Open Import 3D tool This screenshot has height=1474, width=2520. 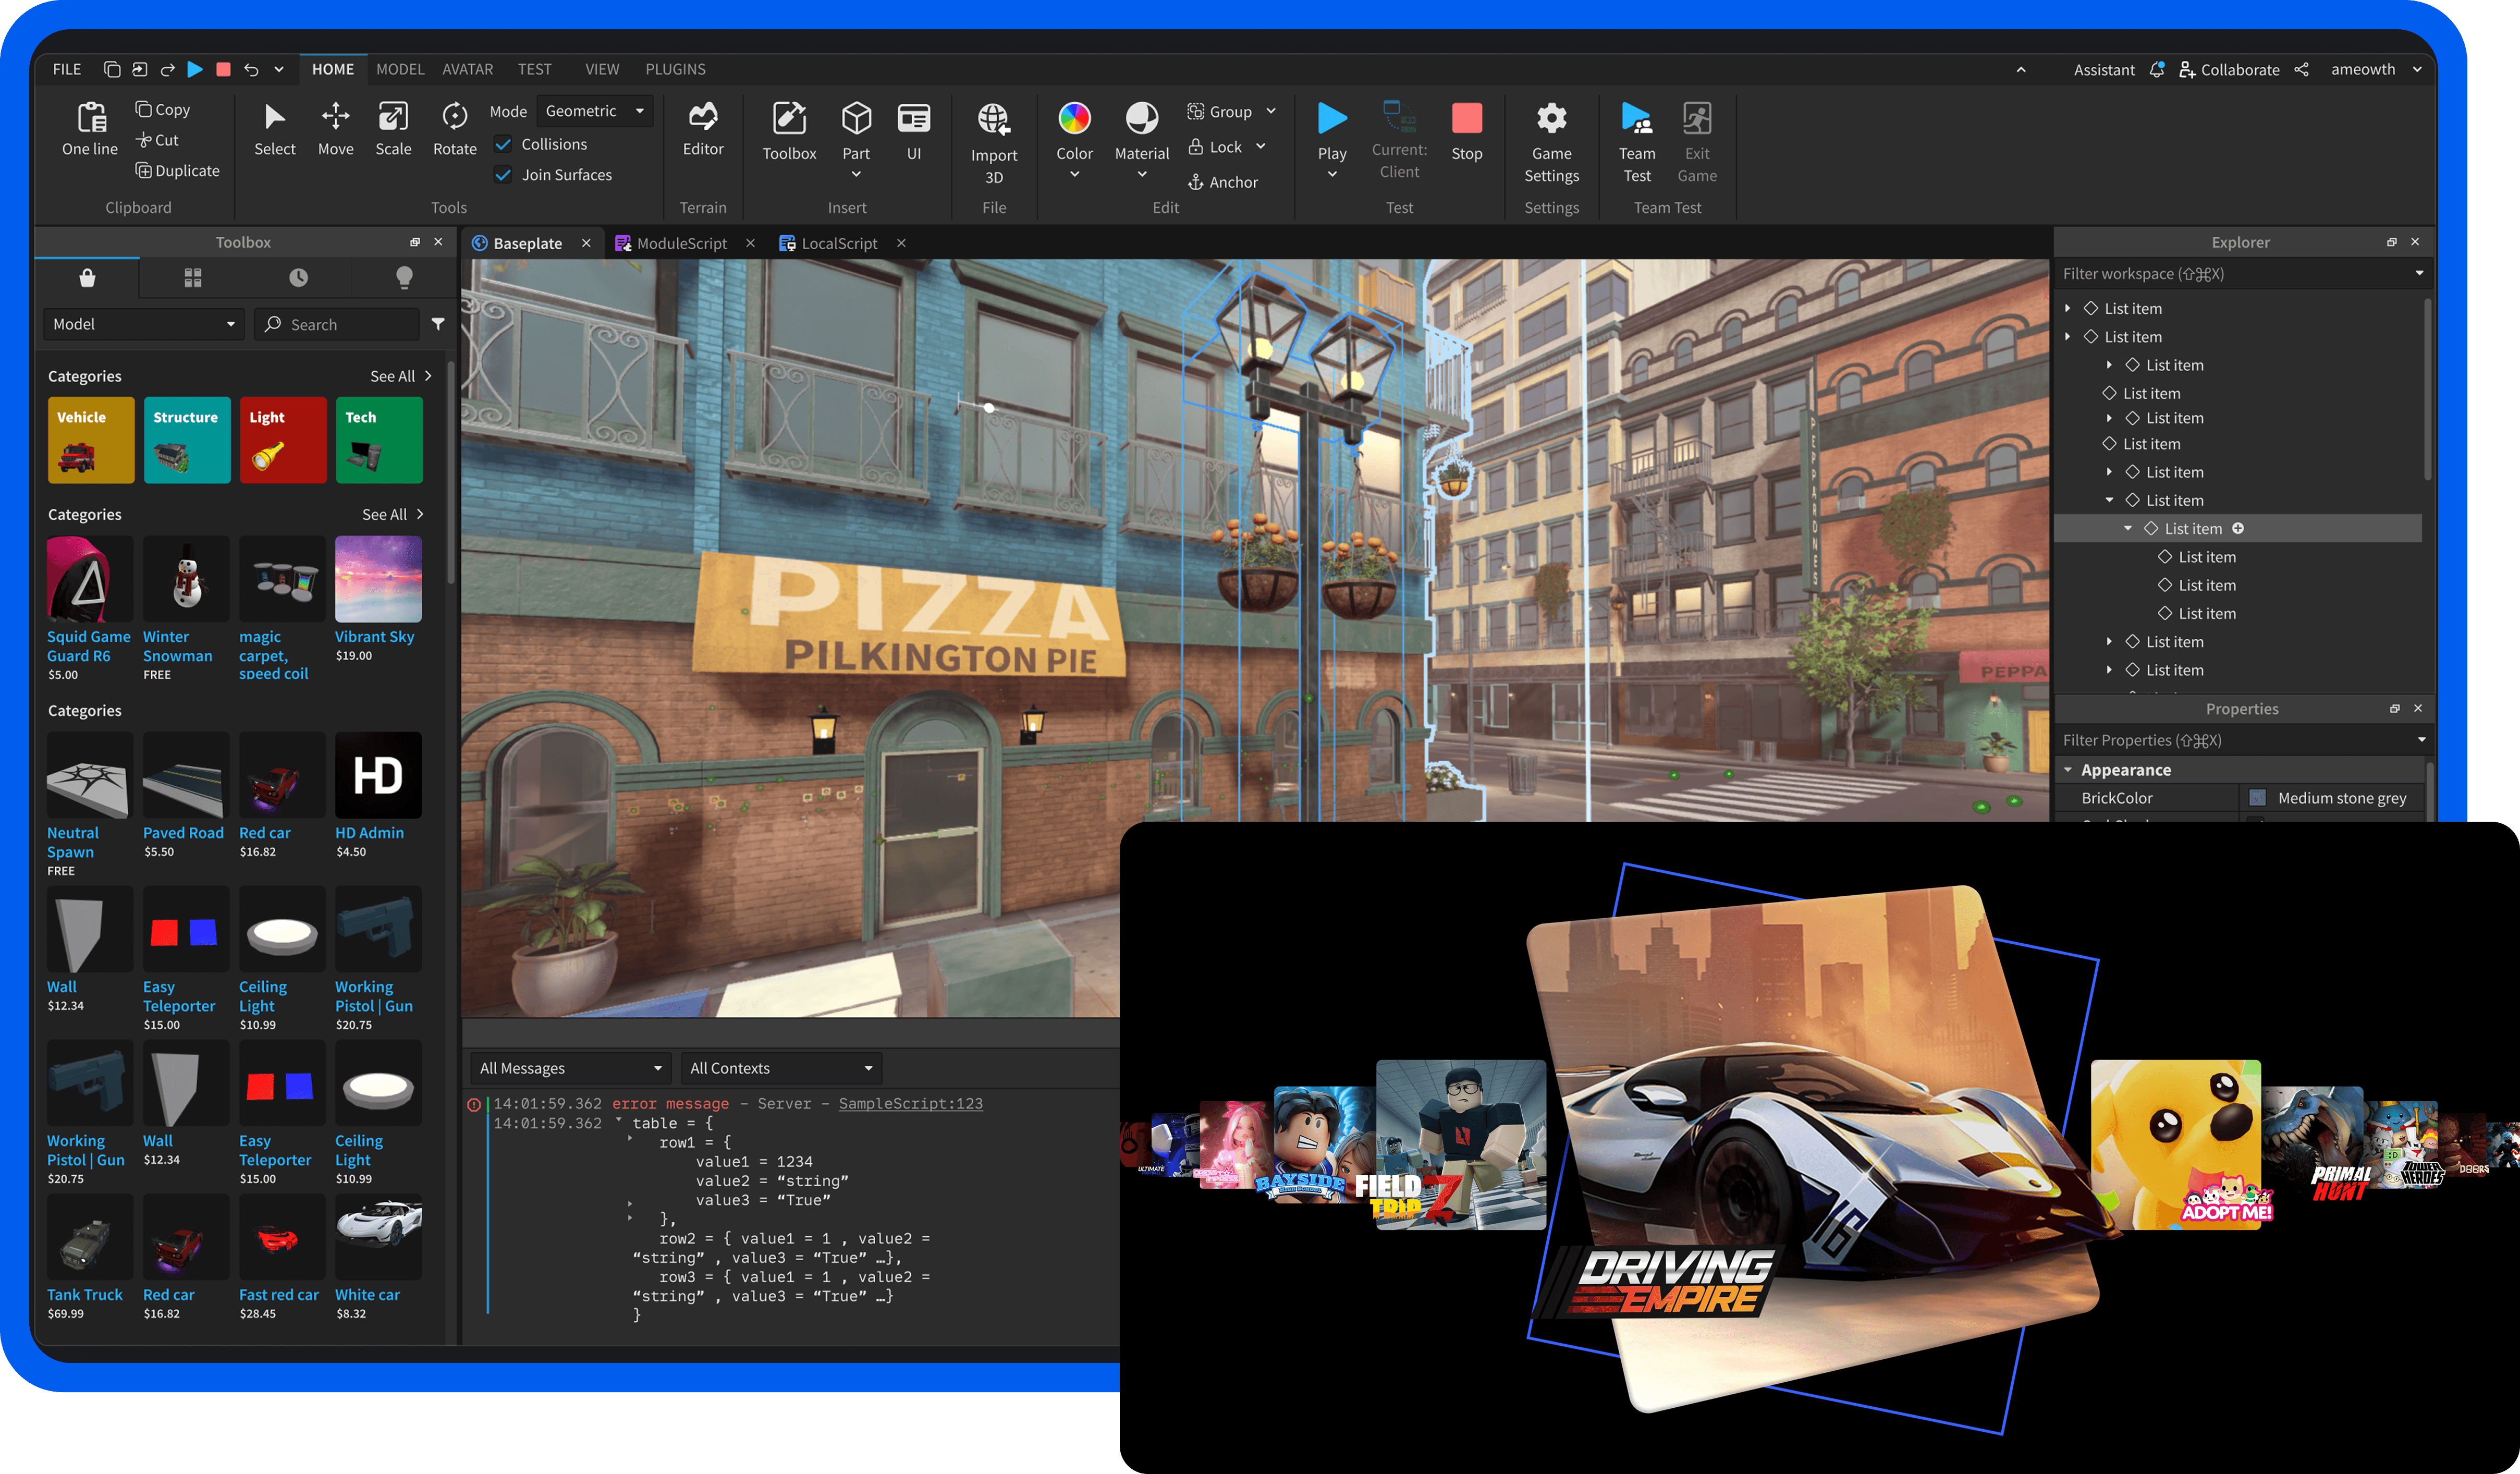(x=993, y=143)
